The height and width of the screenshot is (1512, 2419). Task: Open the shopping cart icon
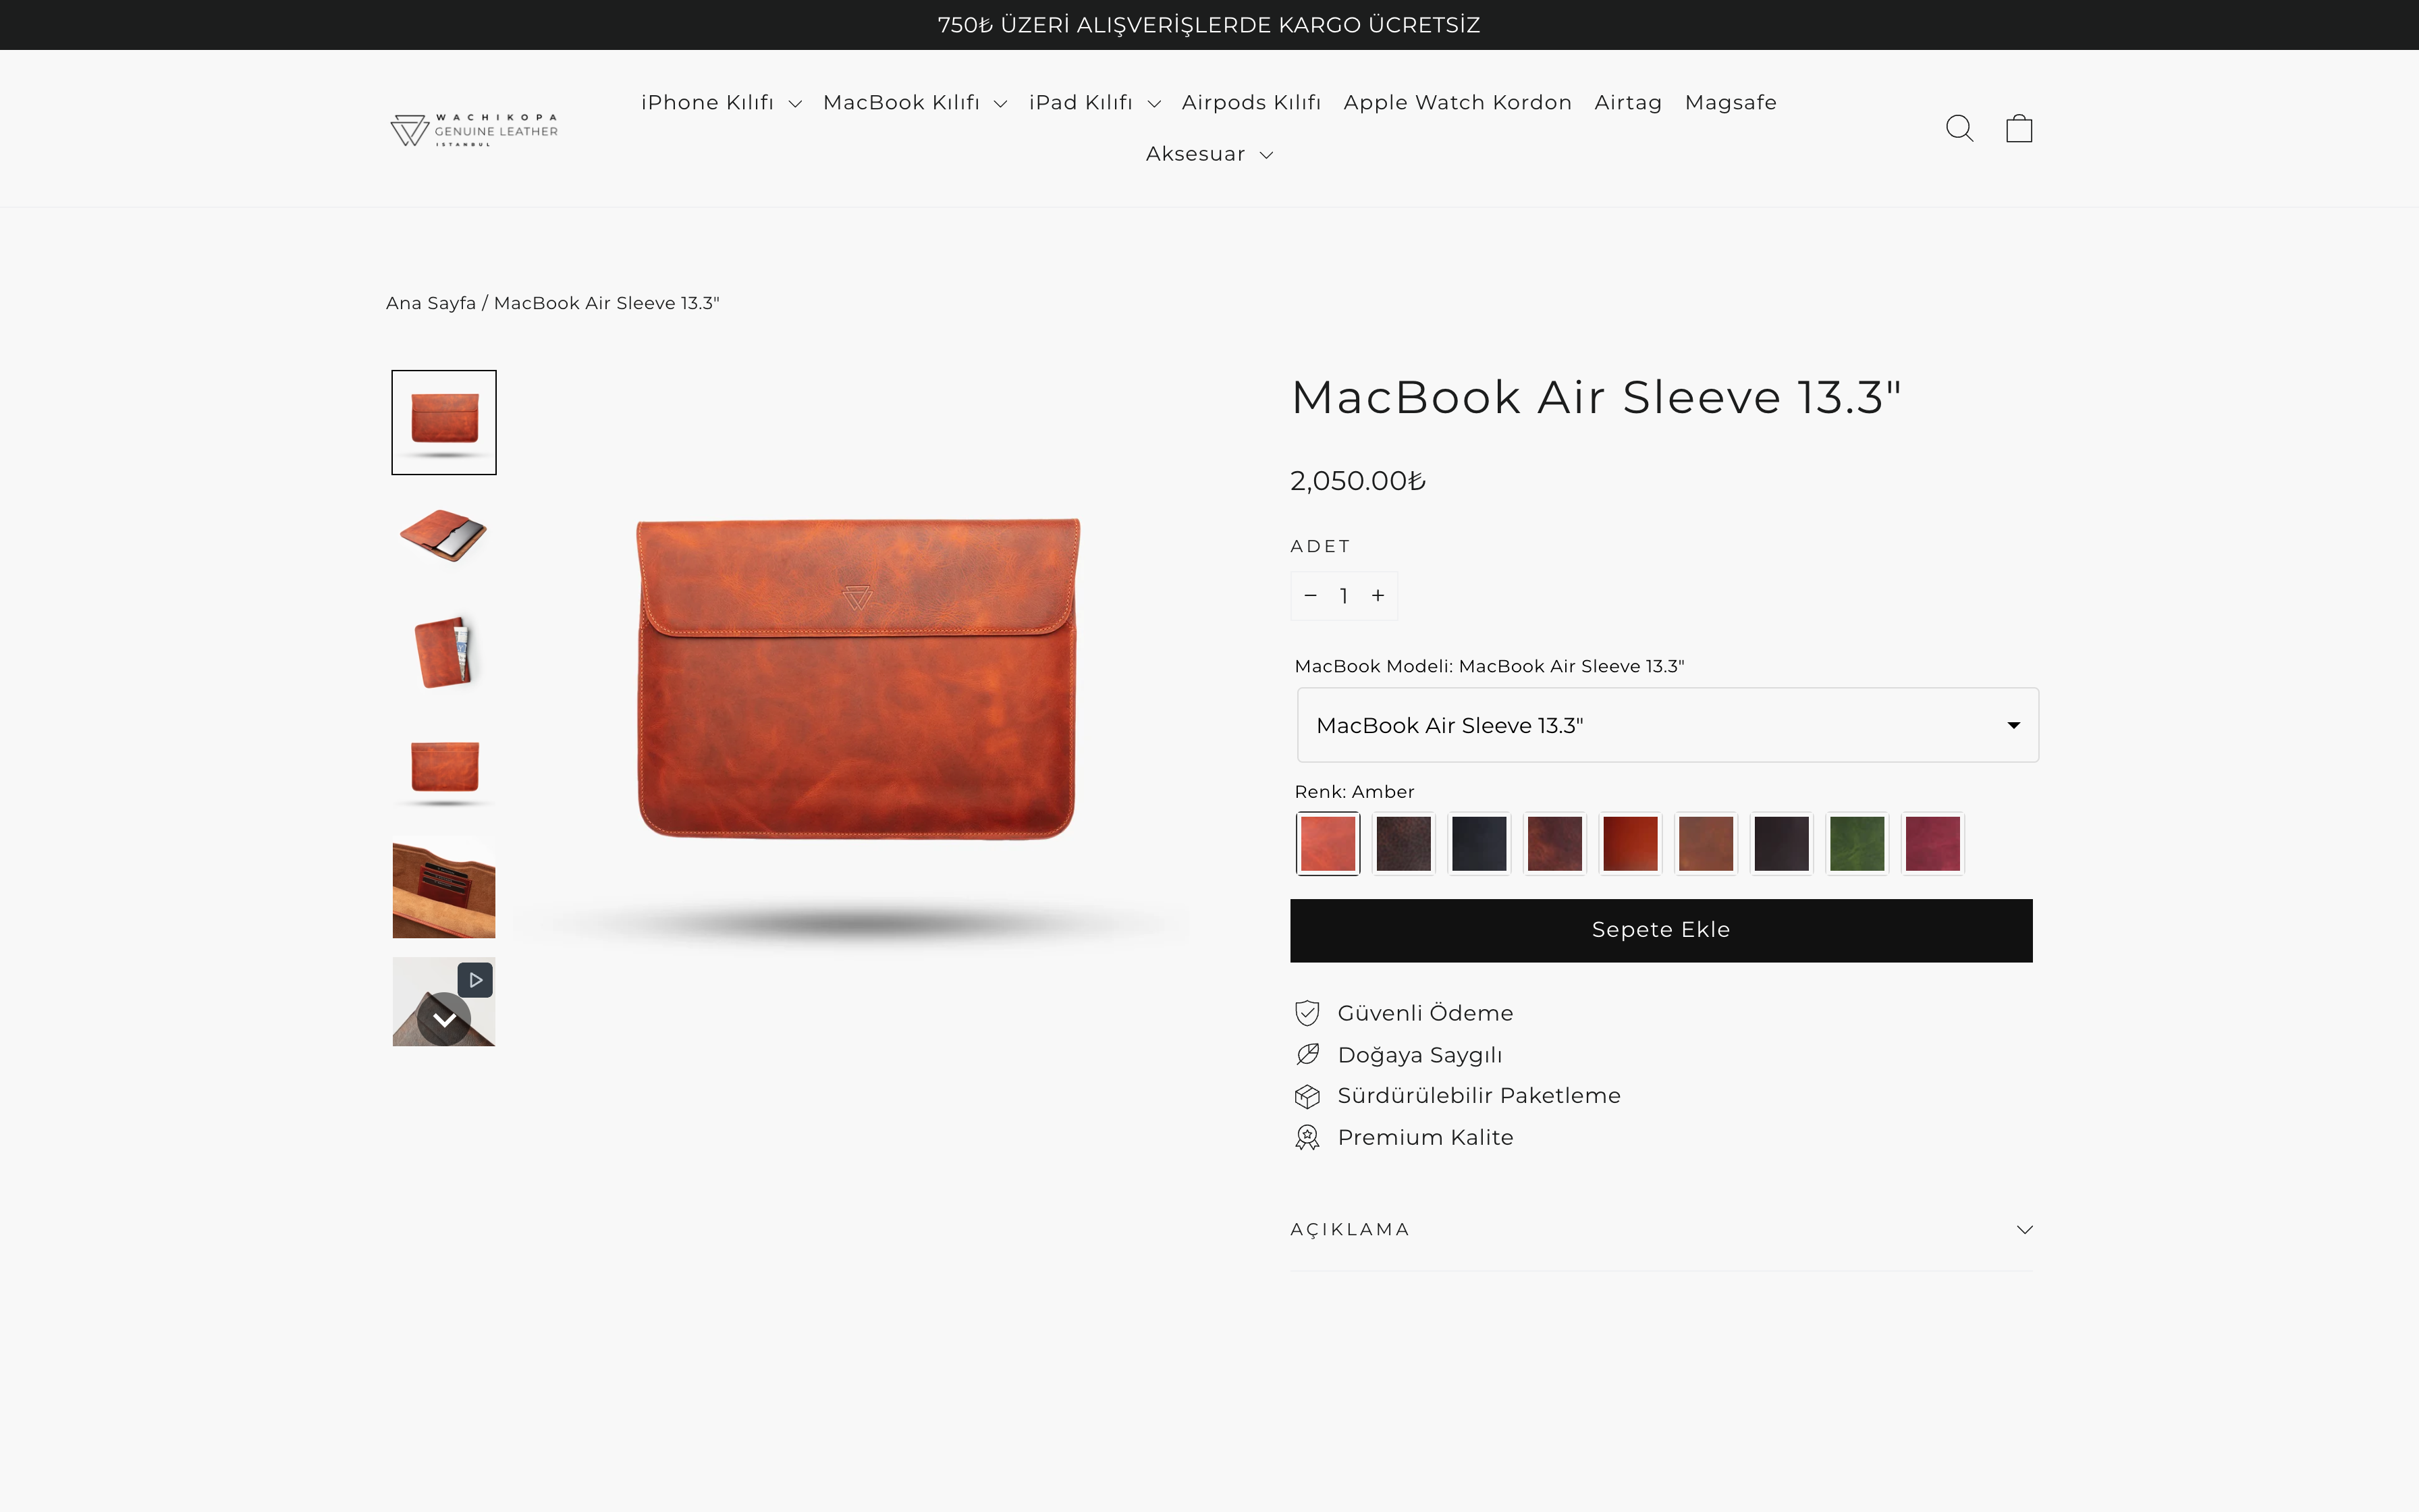click(x=2018, y=128)
